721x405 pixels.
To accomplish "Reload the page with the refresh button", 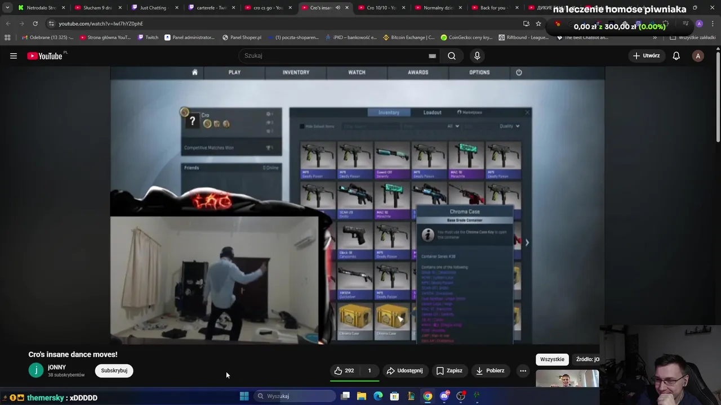I will (35, 24).
